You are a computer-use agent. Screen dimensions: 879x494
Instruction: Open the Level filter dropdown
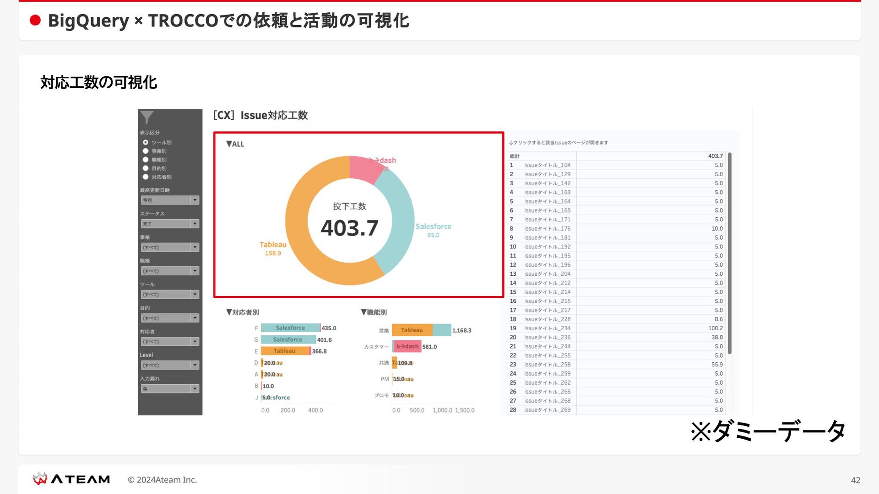(x=170, y=365)
